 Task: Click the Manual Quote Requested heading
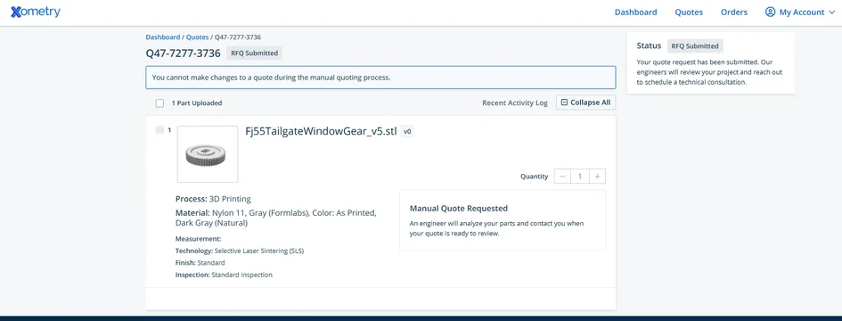[x=459, y=209]
